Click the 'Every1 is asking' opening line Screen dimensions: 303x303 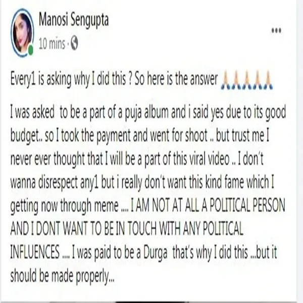point(114,79)
